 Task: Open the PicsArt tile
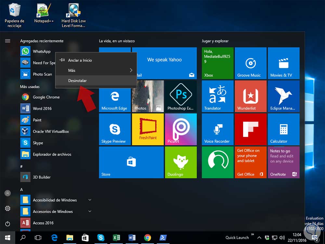pyautogui.click(x=181, y=129)
